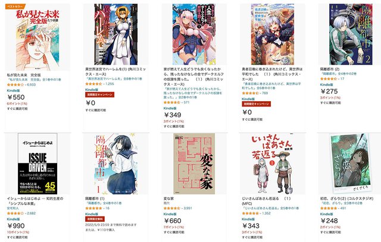Open the 隔離都市 全4巻中の2巻 series link

[x=338, y=74]
